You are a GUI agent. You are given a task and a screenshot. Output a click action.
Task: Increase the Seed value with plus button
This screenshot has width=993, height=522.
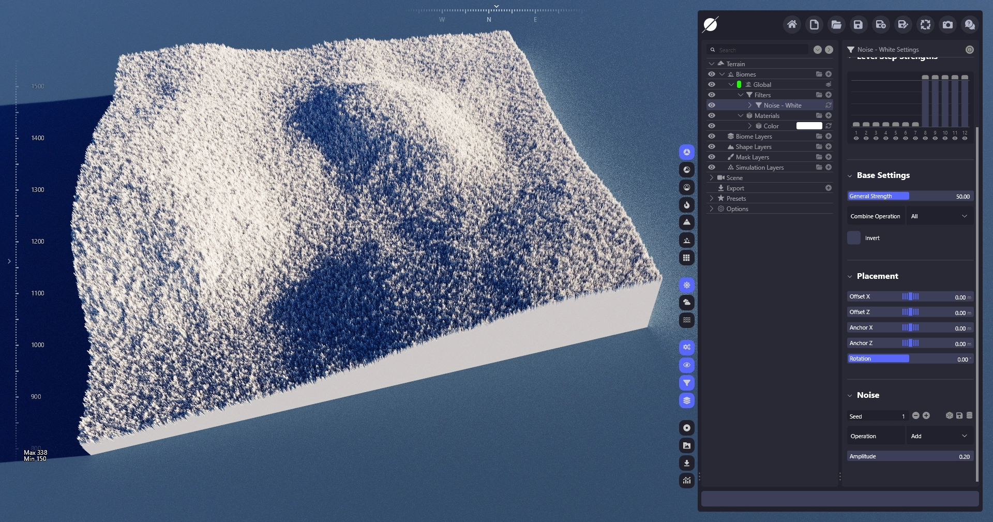[x=926, y=416]
